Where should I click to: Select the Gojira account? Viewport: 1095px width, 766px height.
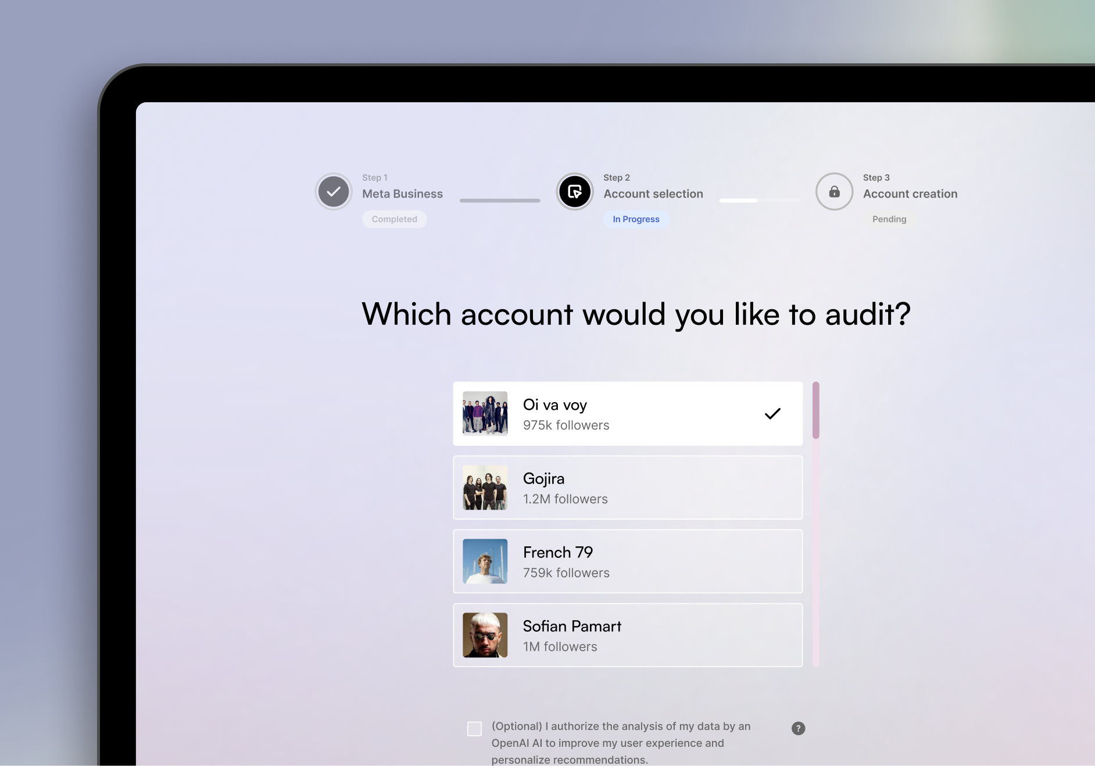(628, 488)
